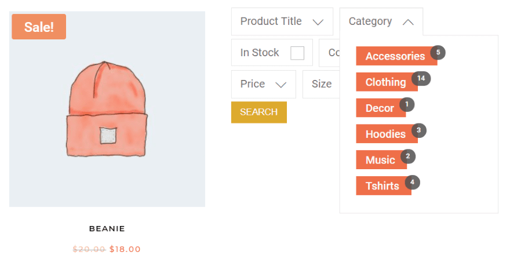Select the Accessories category tag
This screenshot has height=259, width=510.
[395, 56]
